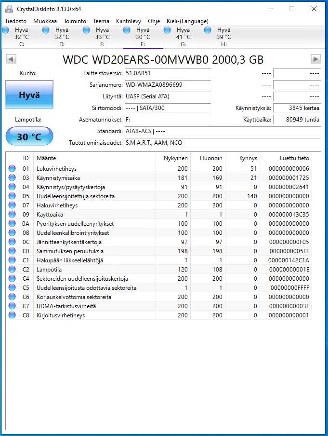Click the Asematunnukset field F:
The height and width of the screenshot is (436, 328).
pos(168,120)
